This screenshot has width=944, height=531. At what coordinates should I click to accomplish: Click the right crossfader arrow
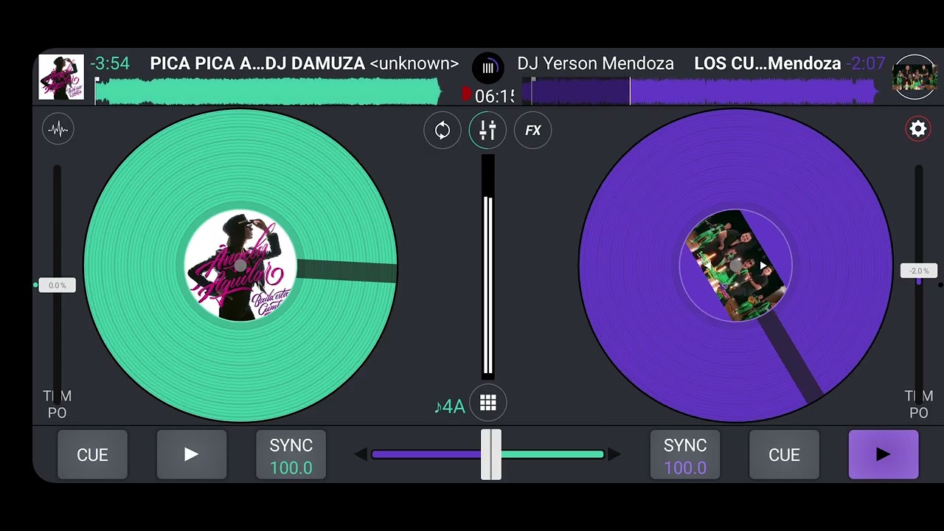(614, 454)
